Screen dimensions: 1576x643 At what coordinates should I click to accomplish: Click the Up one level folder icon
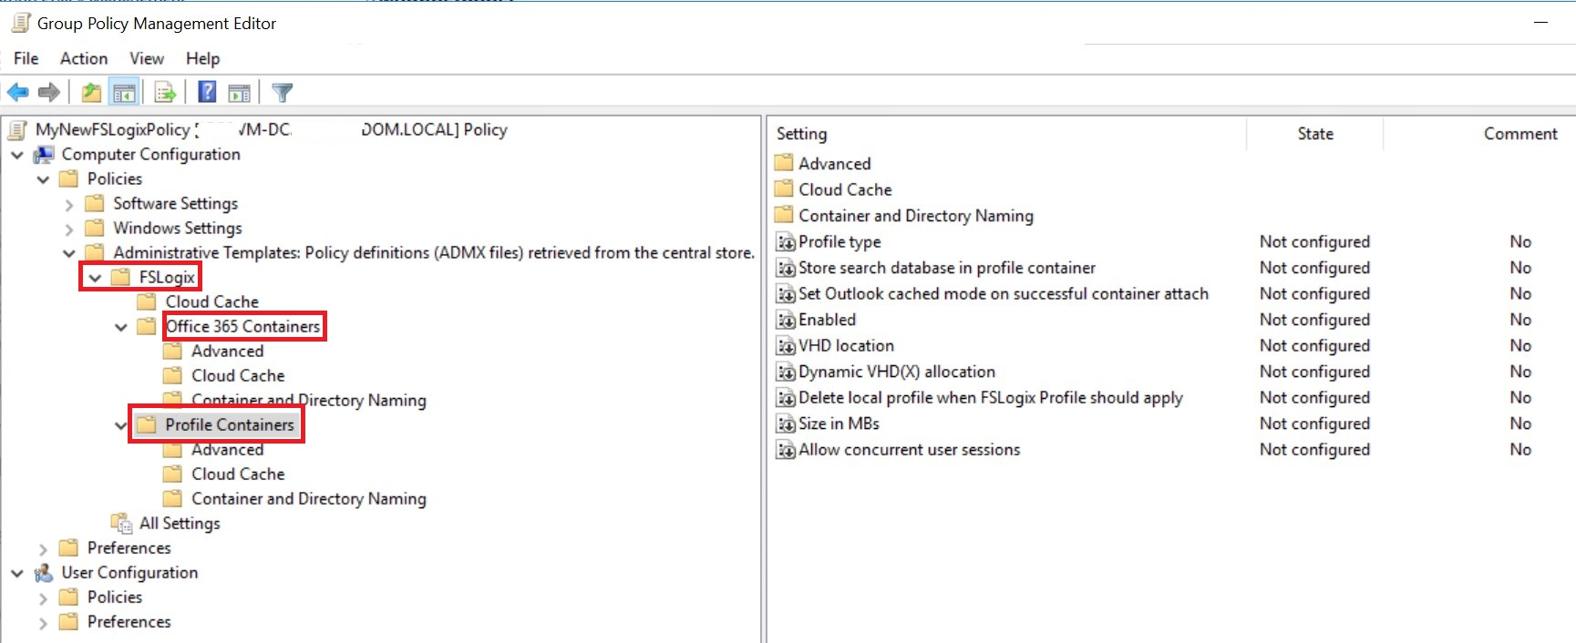click(x=91, y=92)
